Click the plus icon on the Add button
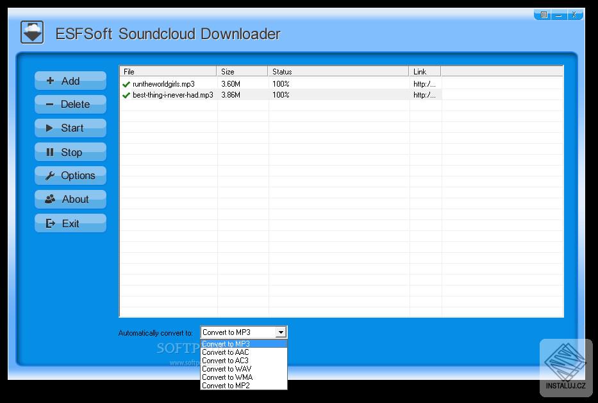This screenshot has height=403, width=598. point(50,81)
